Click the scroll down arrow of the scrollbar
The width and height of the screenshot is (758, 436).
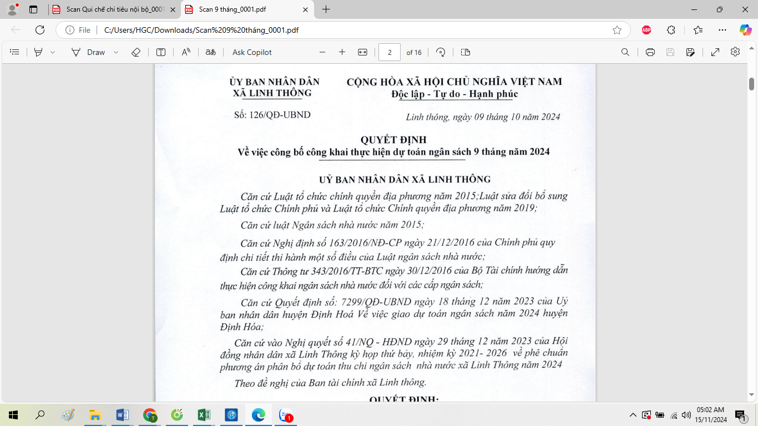coord(752,395)
